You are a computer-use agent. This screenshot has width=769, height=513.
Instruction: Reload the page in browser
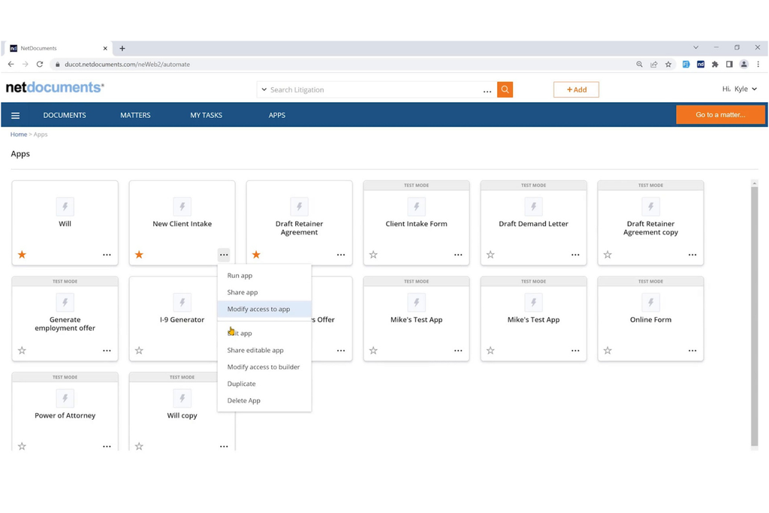click(40, 65)
